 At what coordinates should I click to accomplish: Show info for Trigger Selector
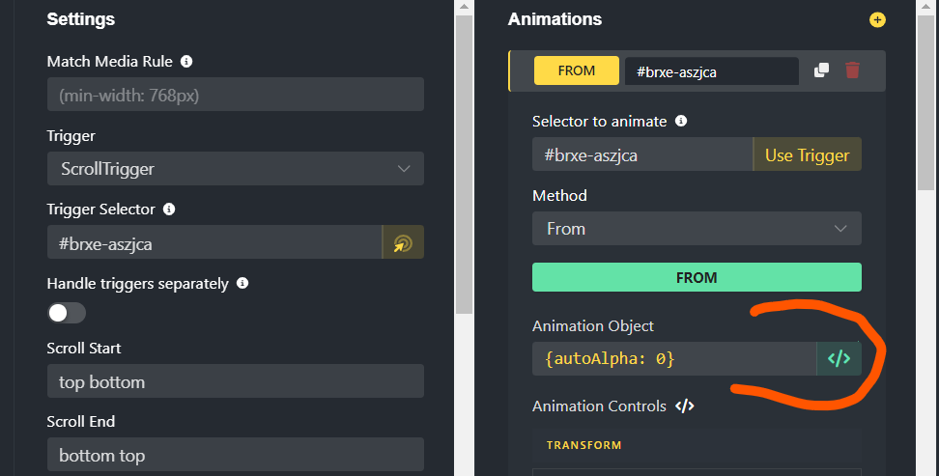tap(169, 209)
